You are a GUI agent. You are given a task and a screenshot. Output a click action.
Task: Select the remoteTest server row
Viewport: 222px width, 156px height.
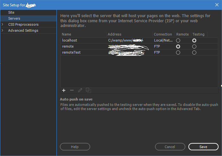[x=71, y=53]
